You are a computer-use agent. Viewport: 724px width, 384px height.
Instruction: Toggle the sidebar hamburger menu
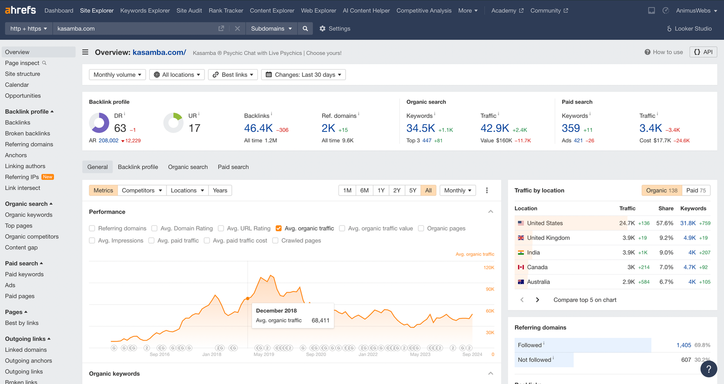click(85, 52)
